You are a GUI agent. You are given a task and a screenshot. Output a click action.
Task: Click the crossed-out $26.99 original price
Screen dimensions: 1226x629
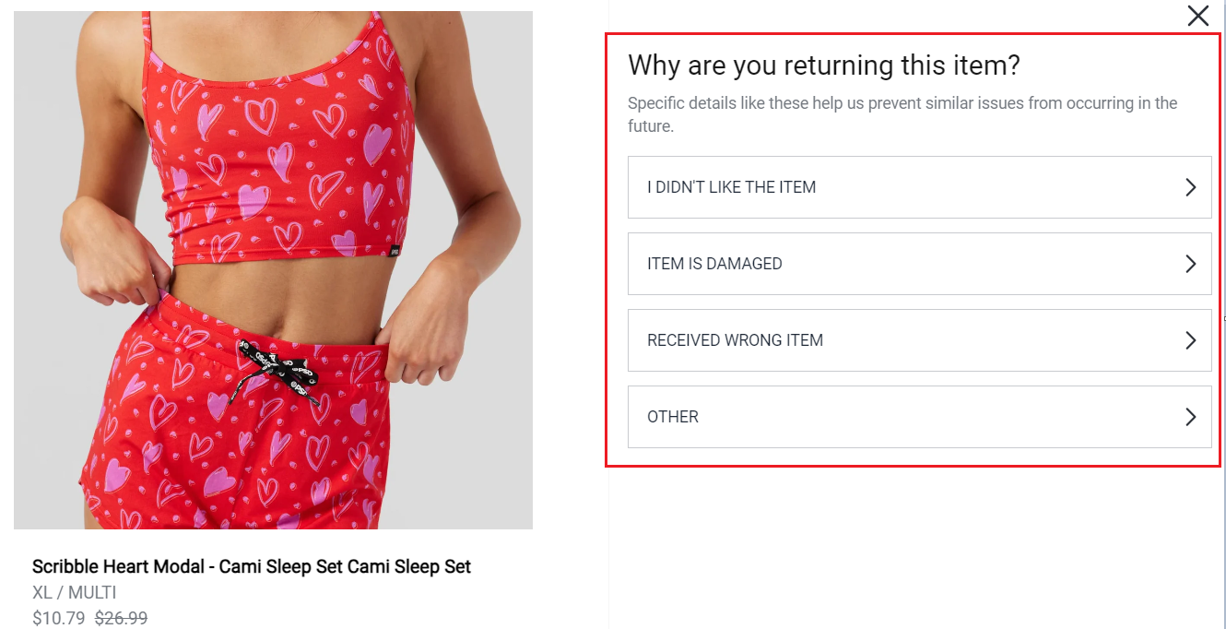click(121, 618)
